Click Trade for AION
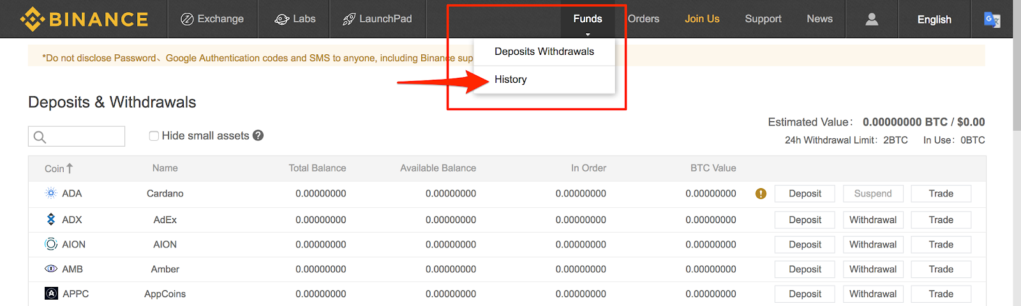 [x=941, y=245]
